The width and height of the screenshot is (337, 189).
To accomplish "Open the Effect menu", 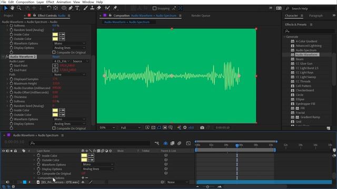I will (50, 2).
